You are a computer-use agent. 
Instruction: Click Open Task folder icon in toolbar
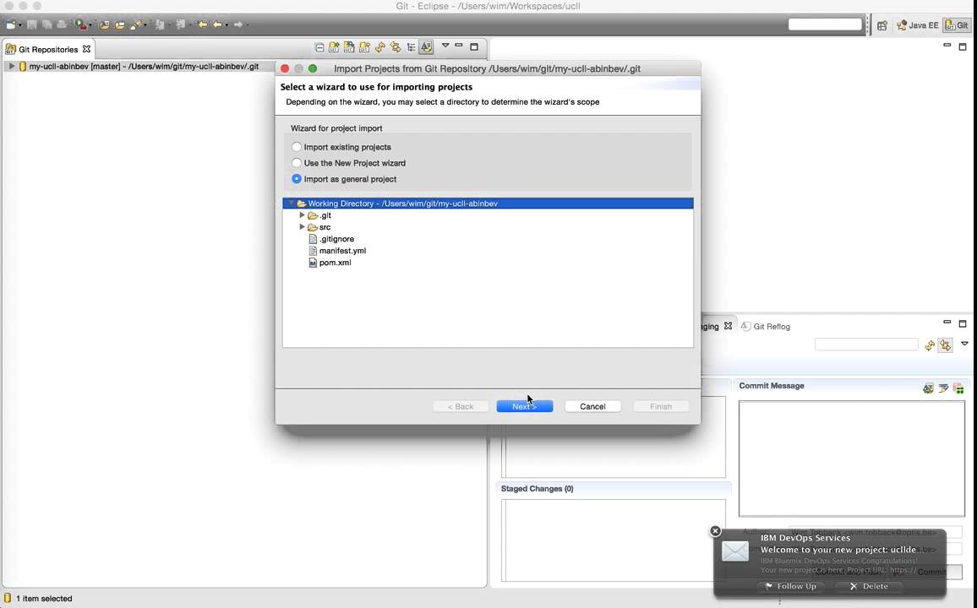[x=120, y=24]
